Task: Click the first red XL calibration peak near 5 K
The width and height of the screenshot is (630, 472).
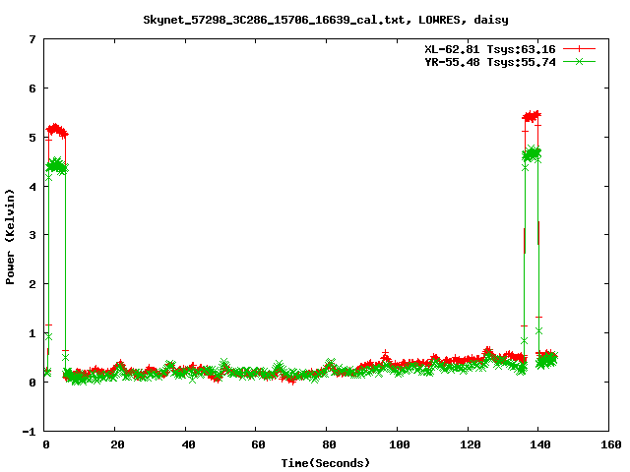Action: tap(57, 131)
